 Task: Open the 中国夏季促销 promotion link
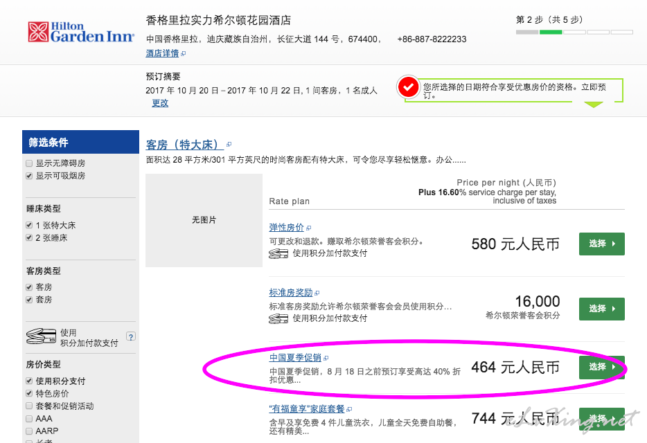pos(295,358)
